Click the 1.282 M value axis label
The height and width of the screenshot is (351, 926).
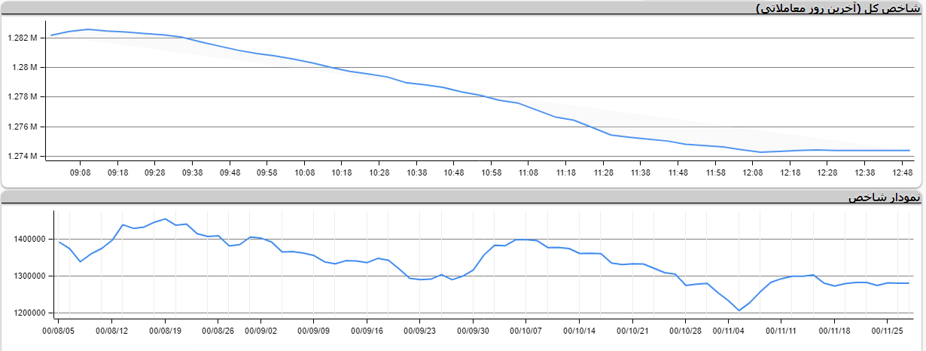pyautogui.click(x=23, y=38)
